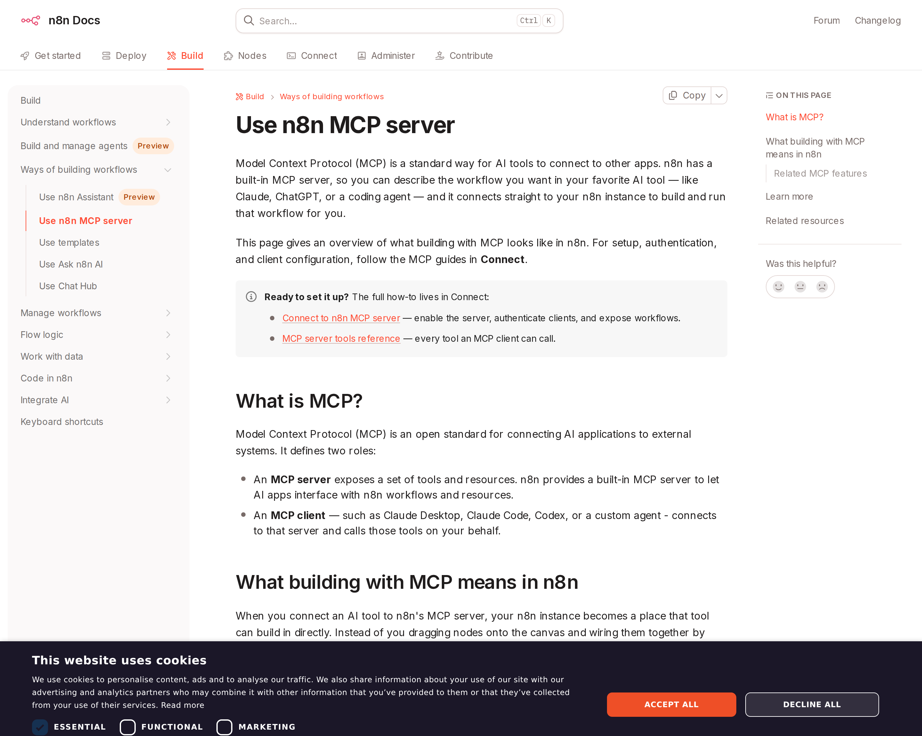Switch to the Build tab
The width and height of the screenshot is (922, 736).
[185, 56]
